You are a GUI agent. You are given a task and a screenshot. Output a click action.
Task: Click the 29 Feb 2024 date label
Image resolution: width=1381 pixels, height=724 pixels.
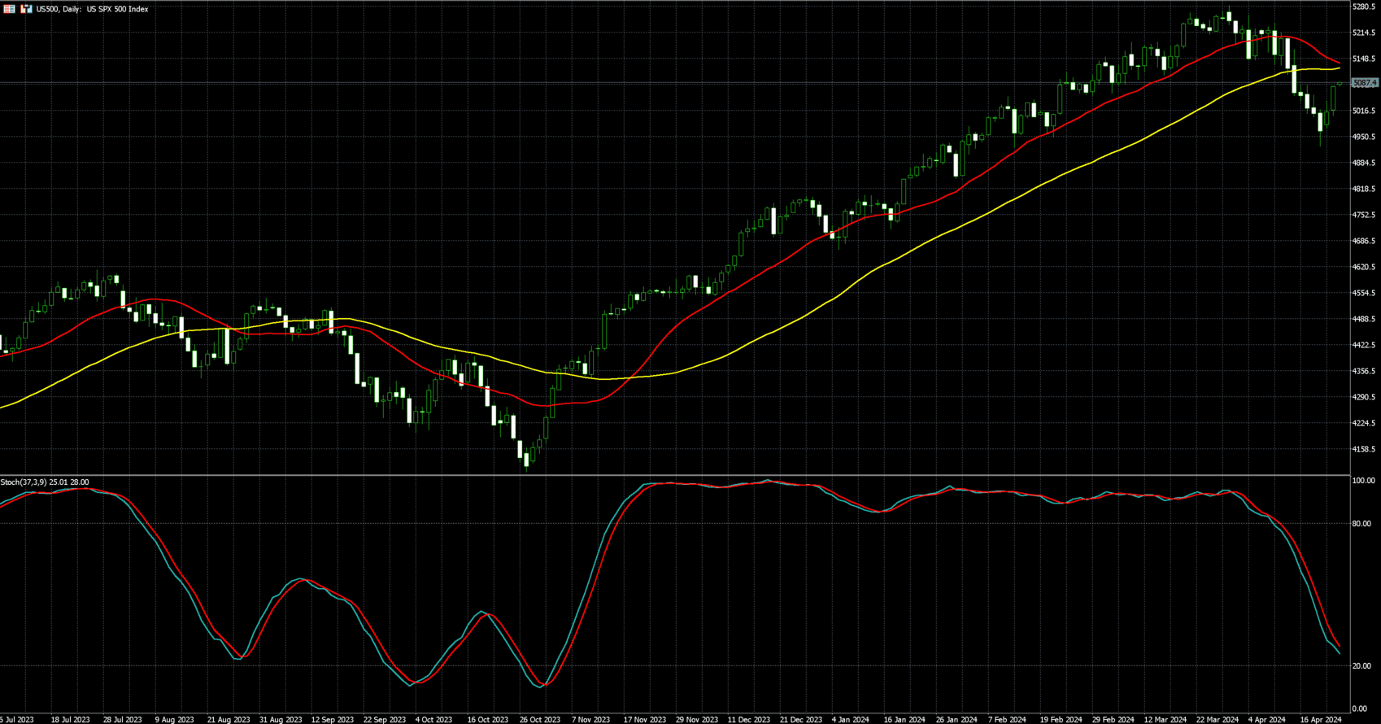pyautogui.click(x=1113, y=719)
